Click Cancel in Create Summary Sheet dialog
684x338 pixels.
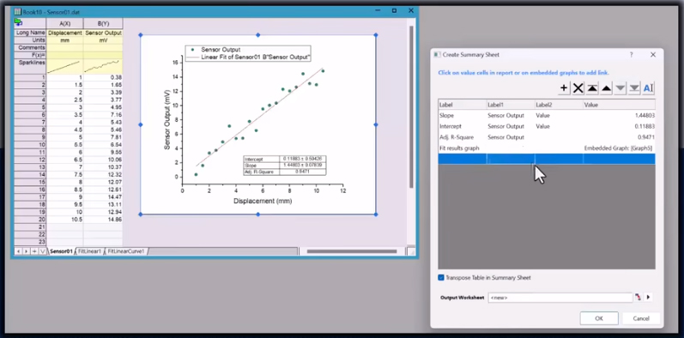pos(641,318)
